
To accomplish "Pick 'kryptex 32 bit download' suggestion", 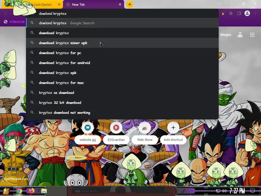I will (122, 103).
